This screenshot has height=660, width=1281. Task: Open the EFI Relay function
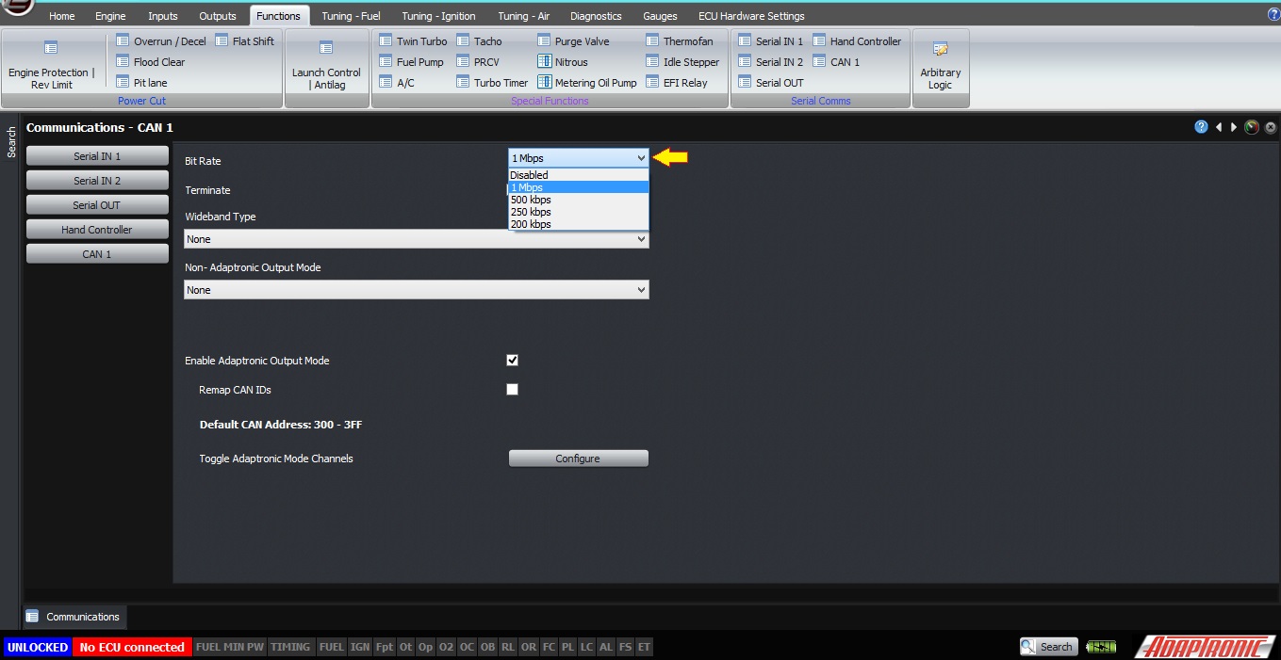tap(677, 83)
